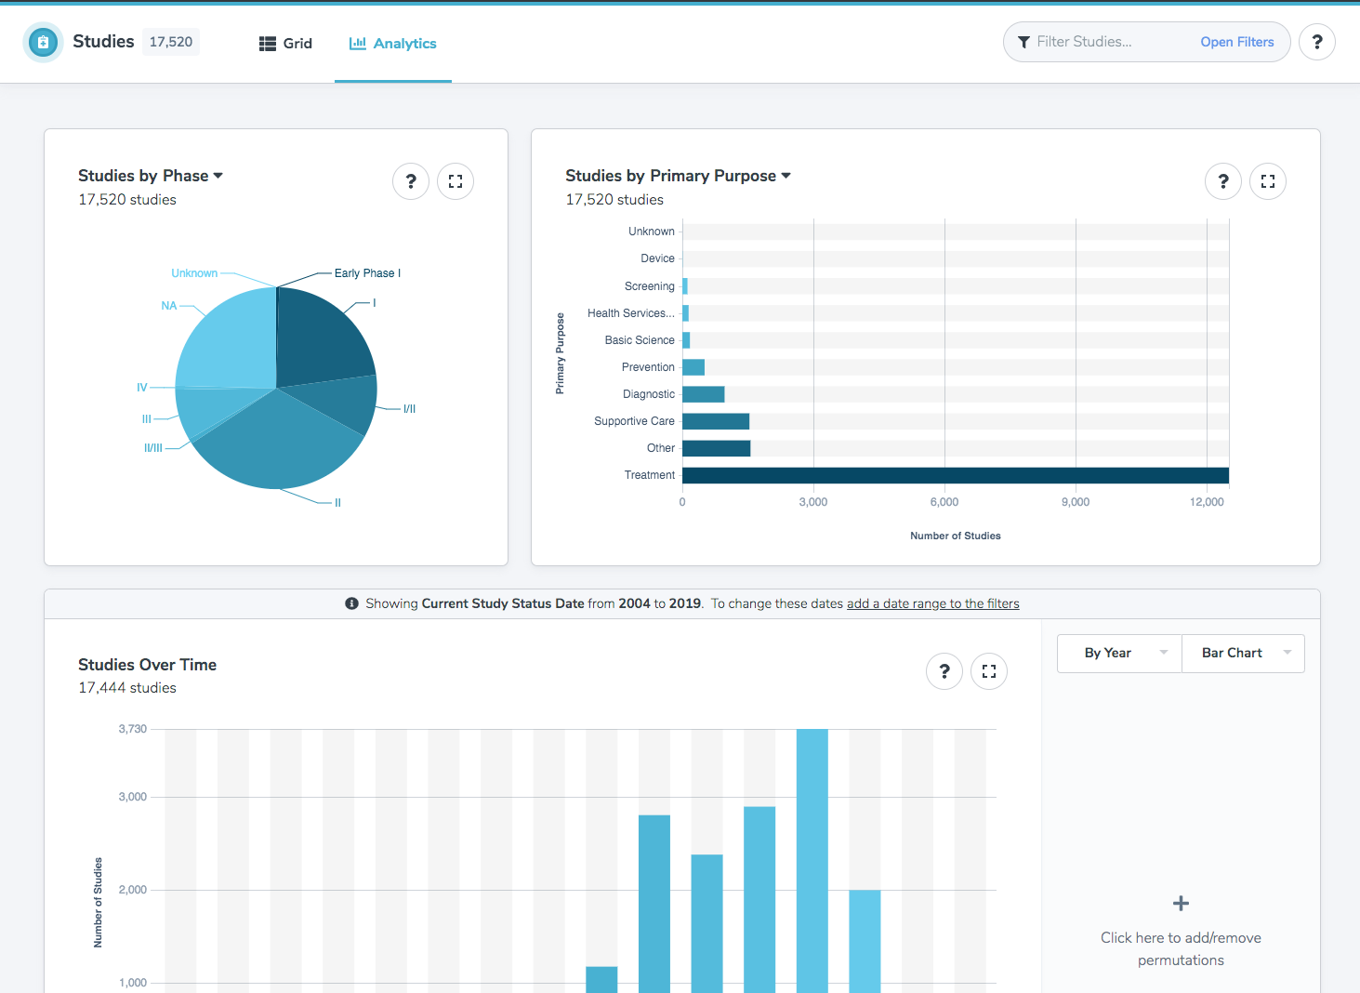Click the Filter Studies search field
The height and width of the screenshot is (993, 1360).
point(1106,42)
